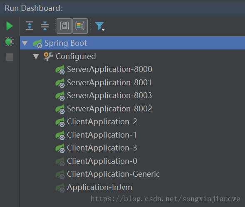245x207 pixels.
Task: Click the ServerApplication-8001 leaf icon
Action: click(60, 83)
